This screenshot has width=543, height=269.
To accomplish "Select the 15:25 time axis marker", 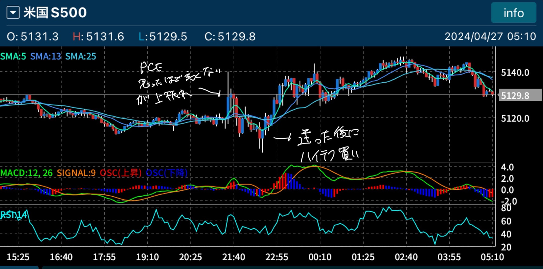I will click(18, 257).
